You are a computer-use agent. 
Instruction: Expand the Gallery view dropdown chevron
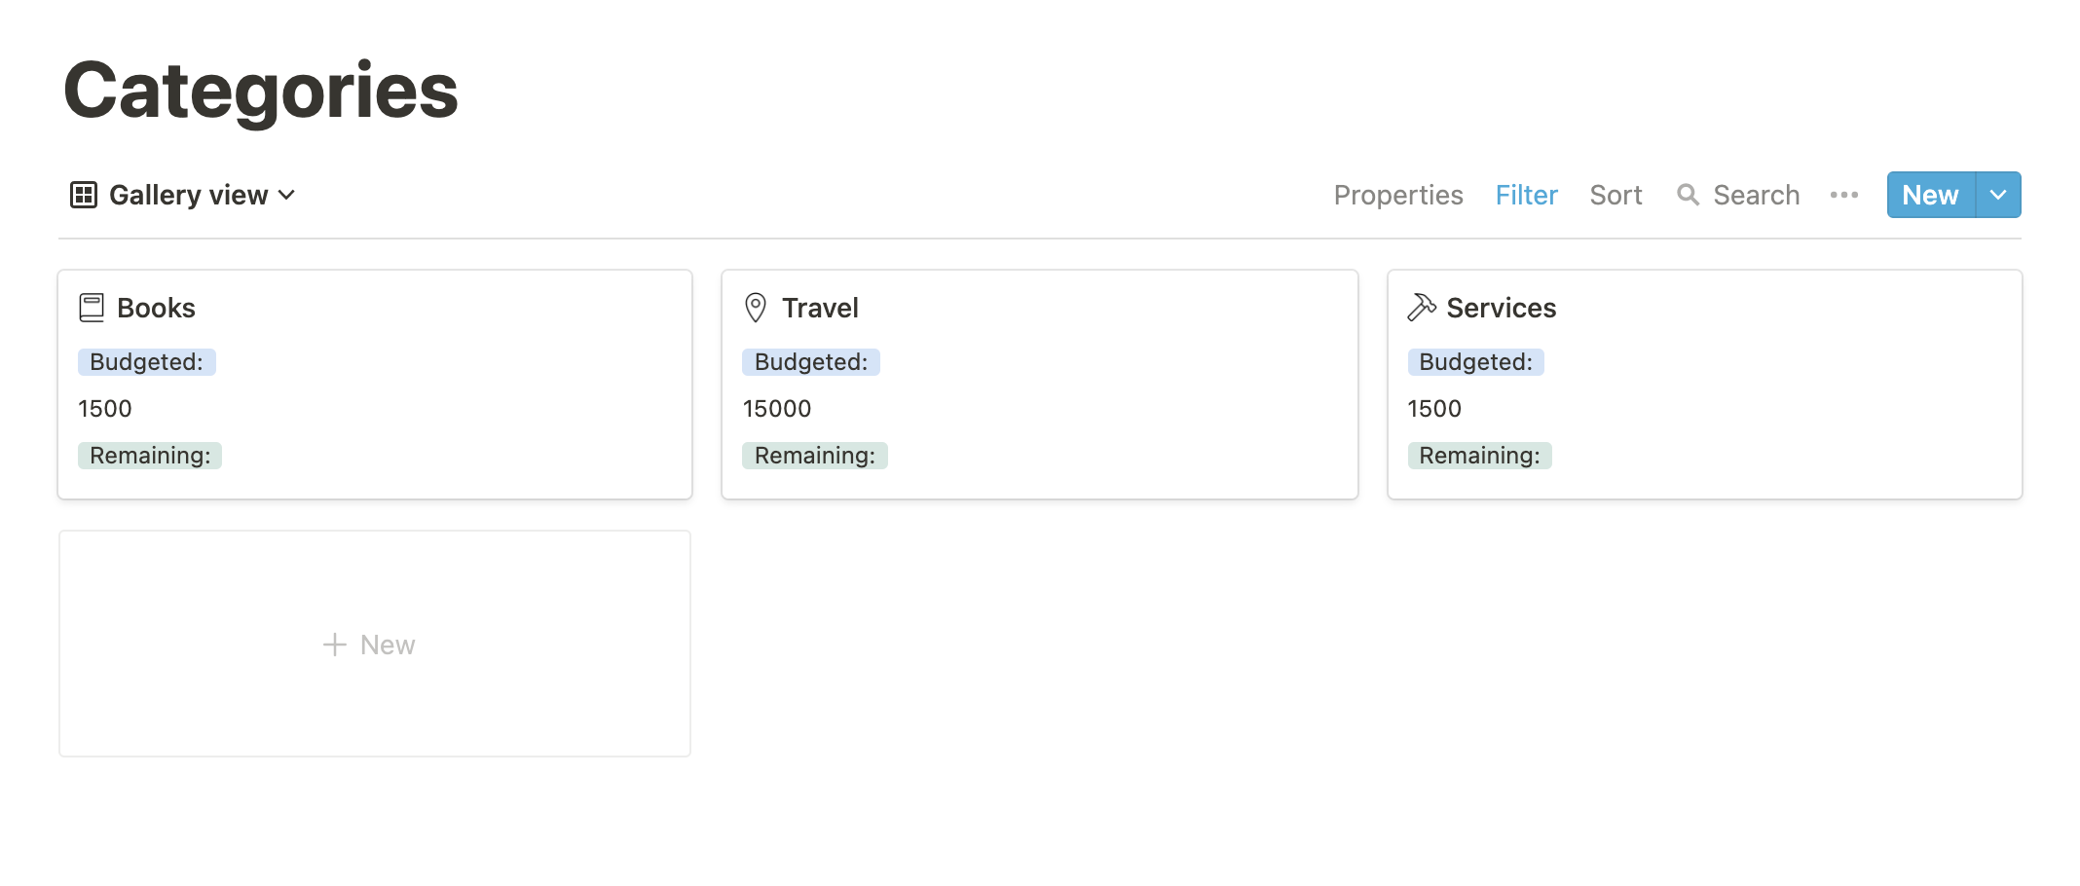point(286,195)
